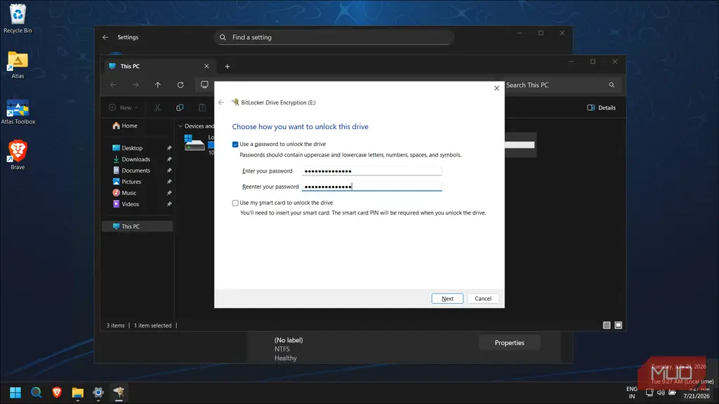719x404 pixels.
Task: Open Desktop in Explorer sidebar
Action: click(x=132, y=148)
